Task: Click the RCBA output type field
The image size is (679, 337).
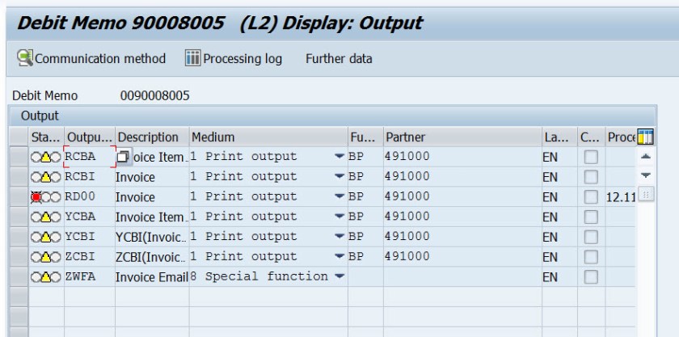Action: (x=90, y=156)
